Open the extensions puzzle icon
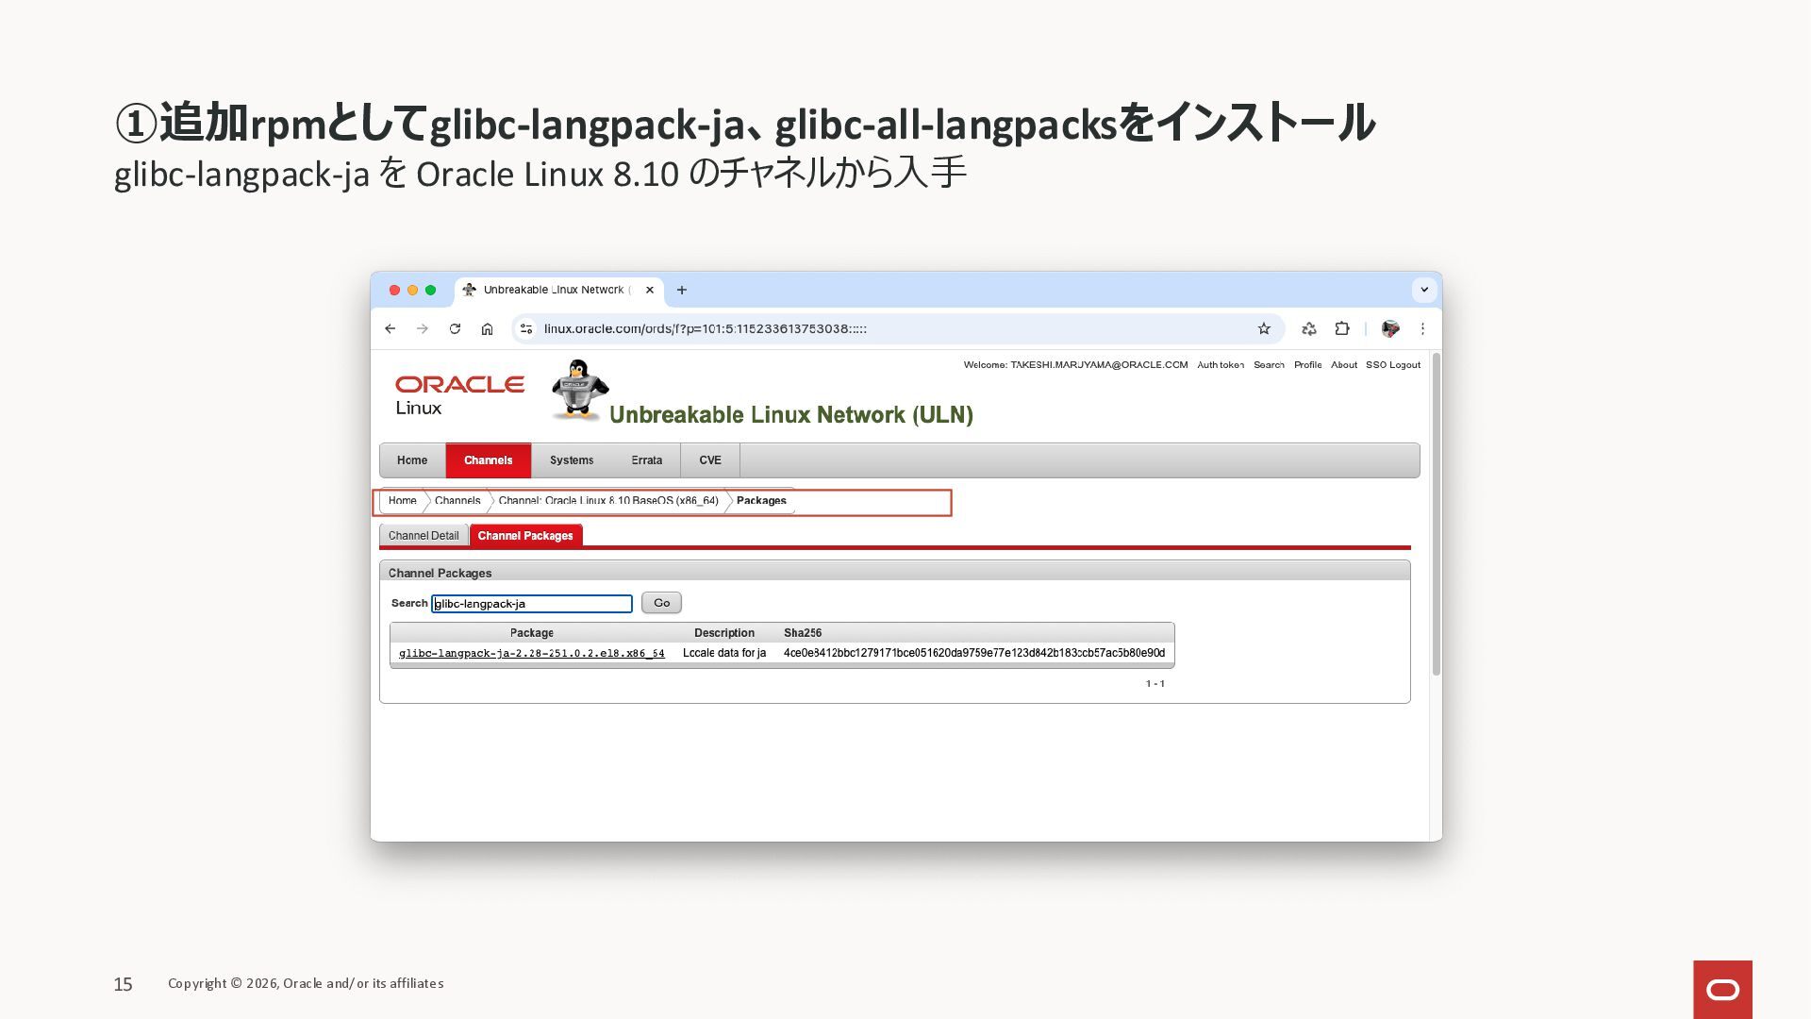This screenshot has width=1811, height=1019. (1341, 328)
